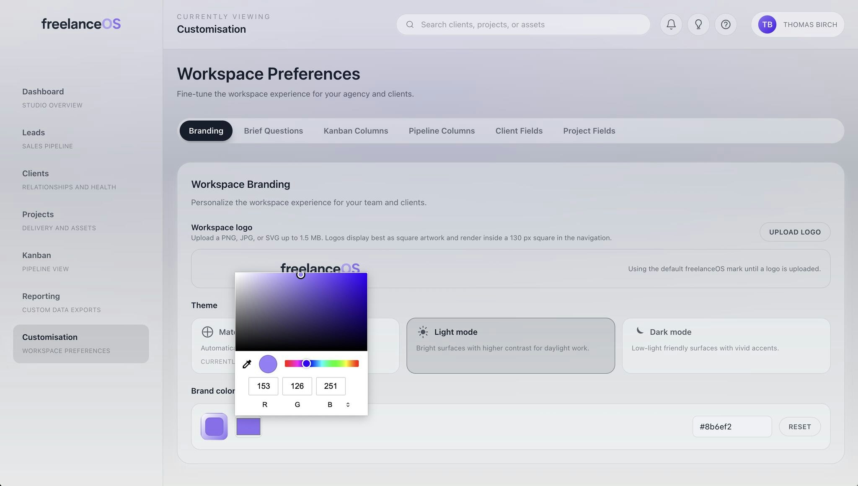858x486 pixels.
Task: Open Thomas Birch's TB profile avatar
Action: click(x=768, y=24)
